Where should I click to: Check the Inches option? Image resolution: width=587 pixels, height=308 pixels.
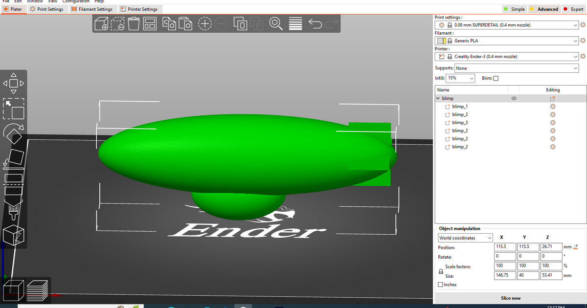(x=439, y=285)
